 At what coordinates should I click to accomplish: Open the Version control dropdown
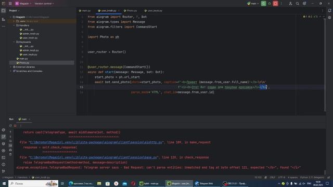(44, 4)
